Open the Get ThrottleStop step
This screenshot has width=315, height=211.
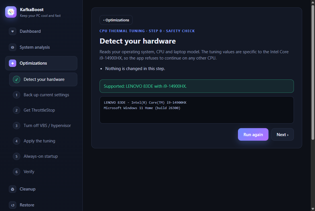coord(43,110)
